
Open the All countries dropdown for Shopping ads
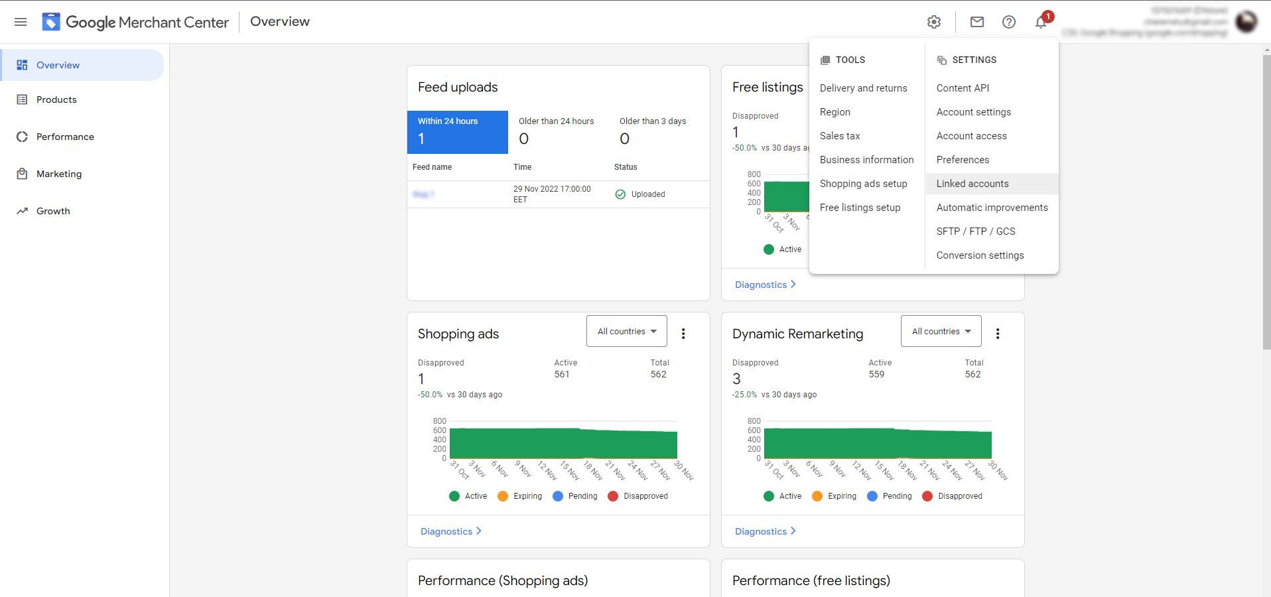coord(626,331)
